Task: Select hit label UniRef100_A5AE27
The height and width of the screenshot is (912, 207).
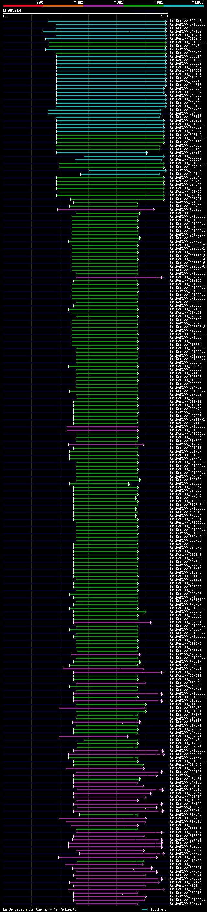Action: 186,131
